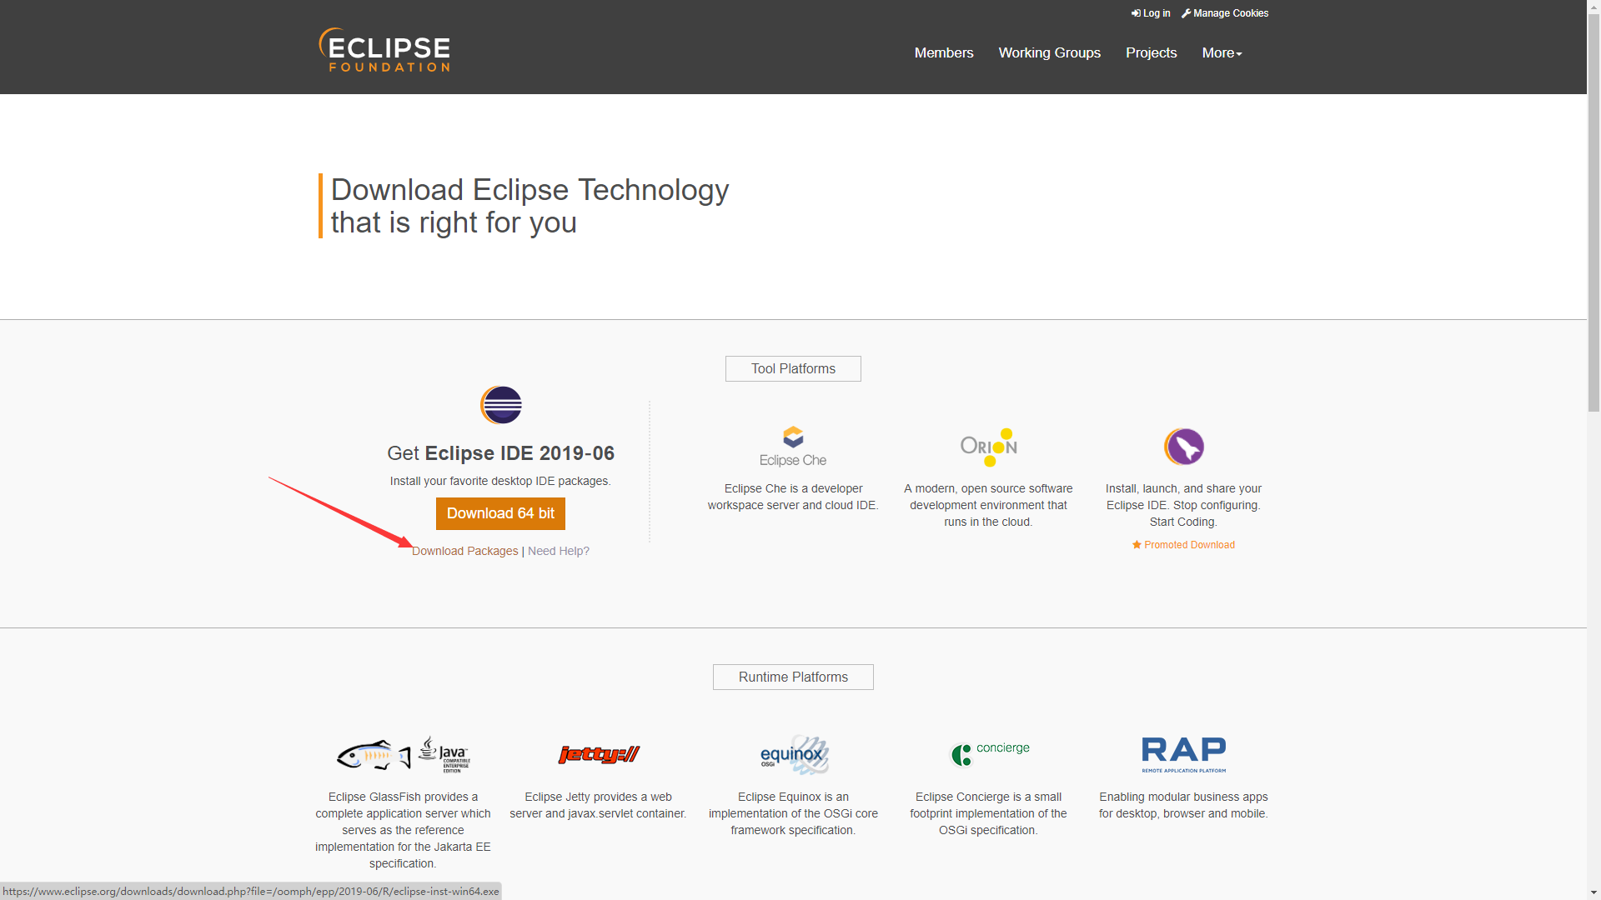1601x900 pixels.
Task: Open the Projects navigation item
Action: coord(1151,52)
